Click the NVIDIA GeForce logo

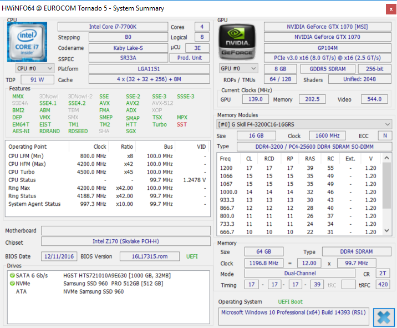(x=237, y=42)
